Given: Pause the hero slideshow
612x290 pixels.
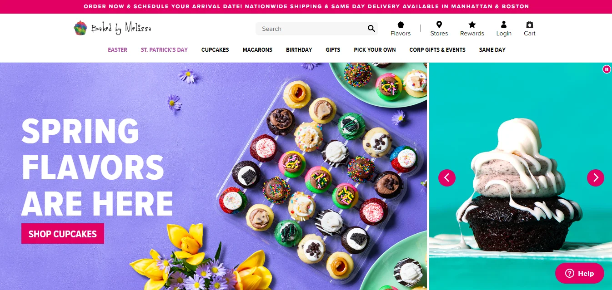Looking at the screenshot, I should pos(607,69).
